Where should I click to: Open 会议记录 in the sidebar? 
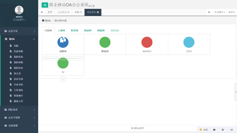pos(18,79)
